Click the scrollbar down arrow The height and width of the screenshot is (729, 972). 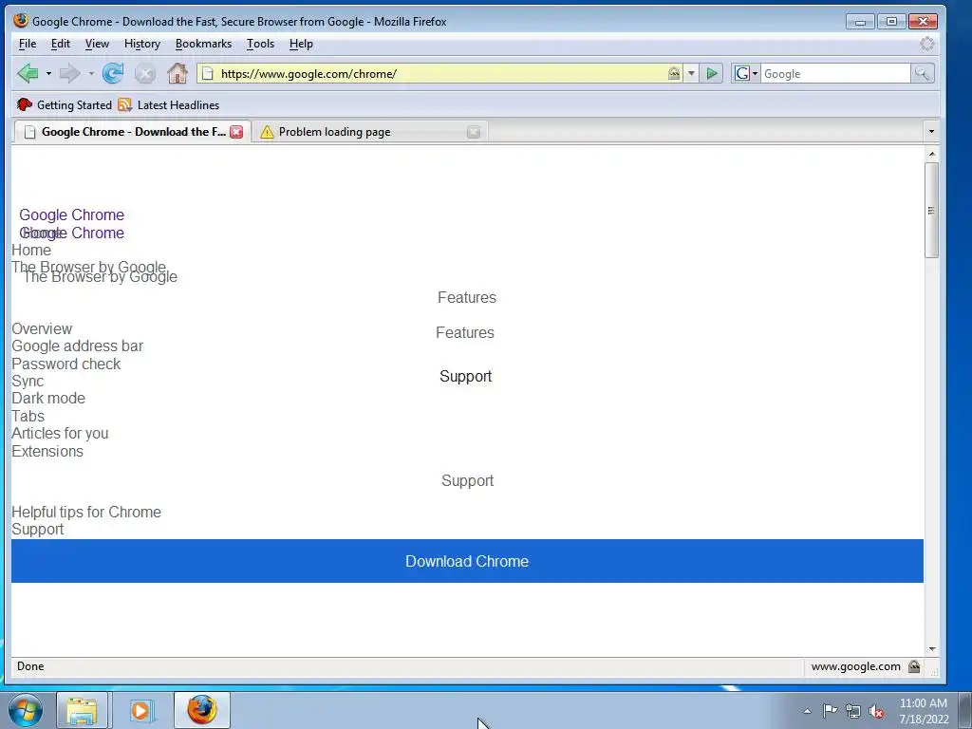(932, 649)
